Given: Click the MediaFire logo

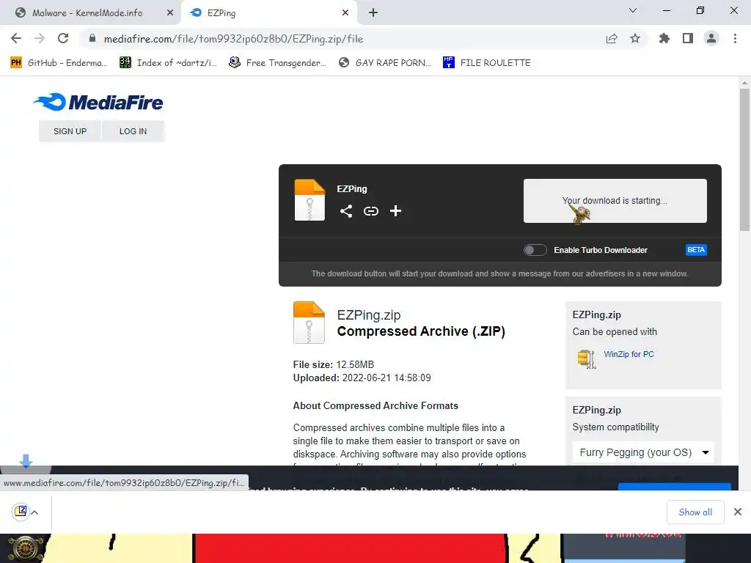Looking at the screenshot, I should (98, 102).
